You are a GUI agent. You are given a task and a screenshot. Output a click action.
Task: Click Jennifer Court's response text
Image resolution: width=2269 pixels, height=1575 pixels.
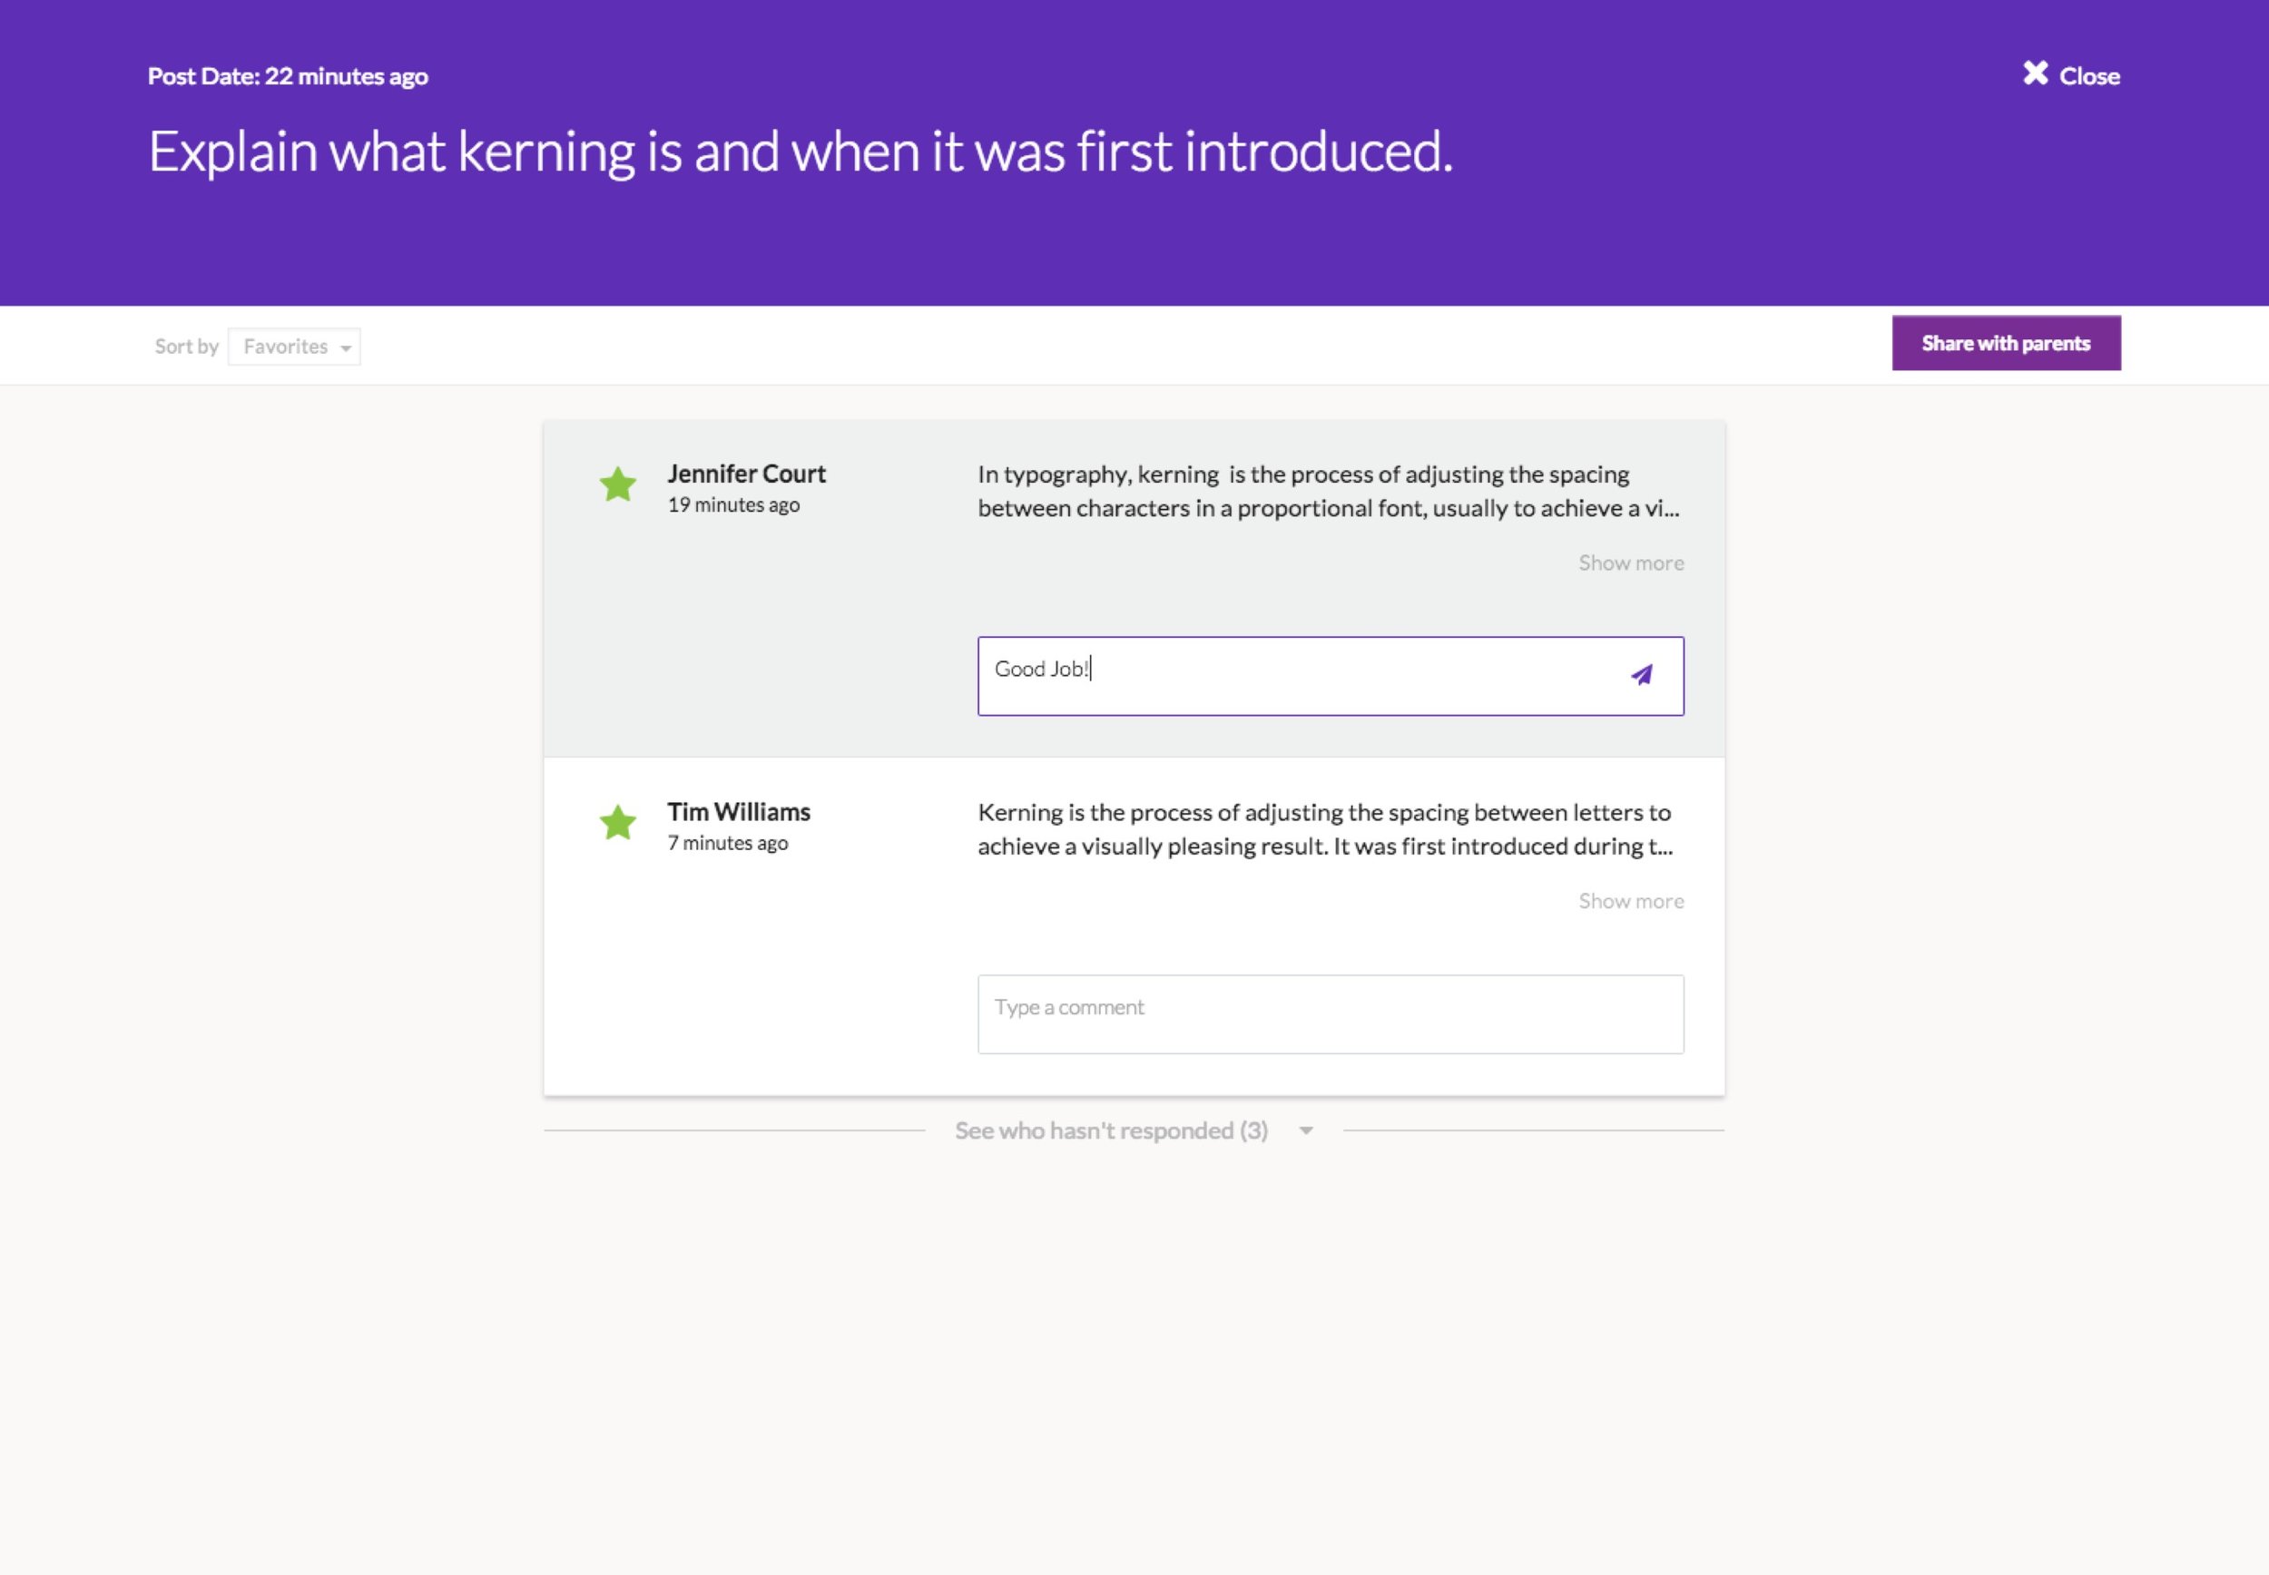(1329, 492)
